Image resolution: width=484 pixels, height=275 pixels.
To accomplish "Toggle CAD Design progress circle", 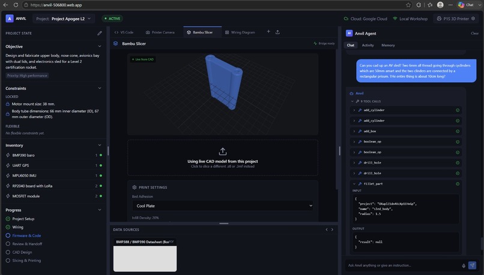I will 8,252.
